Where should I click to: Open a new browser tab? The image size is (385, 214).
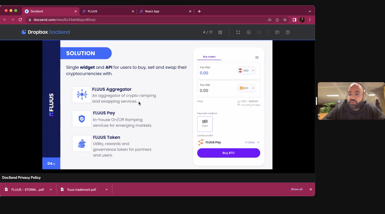199,11
